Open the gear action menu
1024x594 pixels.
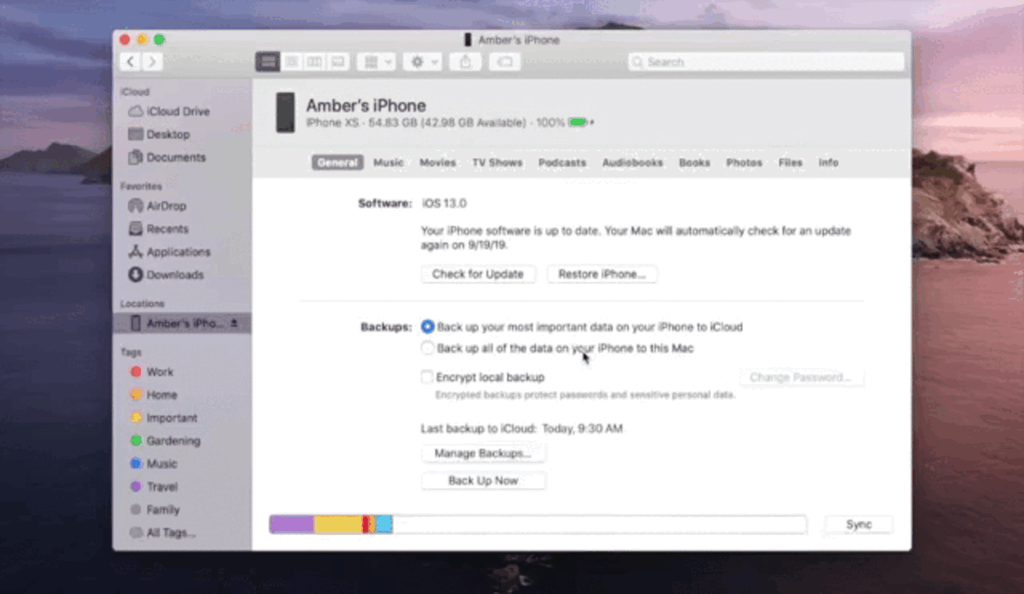point(422,61)
